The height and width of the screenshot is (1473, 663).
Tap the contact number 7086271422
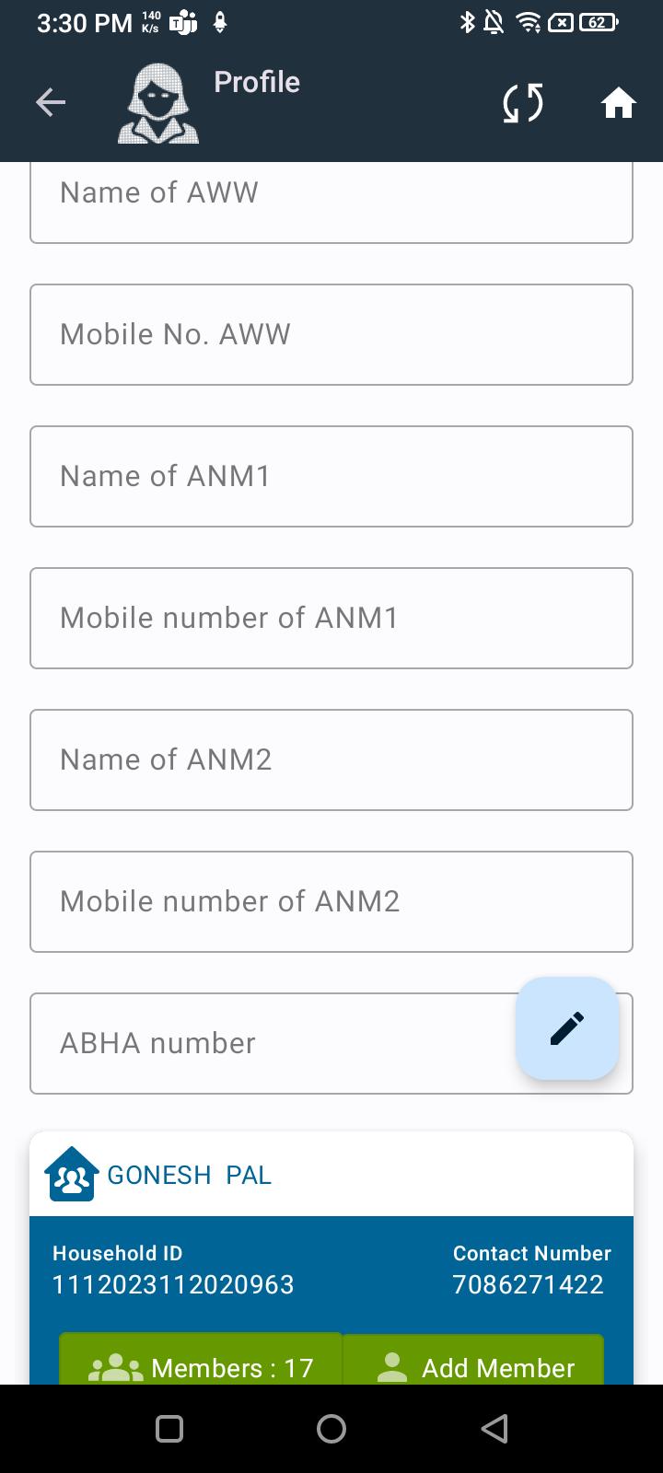pyautogui.click(x=528, y=1284)
